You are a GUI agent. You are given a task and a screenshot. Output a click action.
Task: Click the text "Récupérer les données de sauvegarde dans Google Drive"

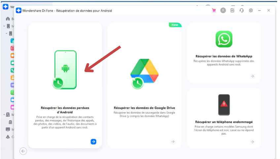tap(144, 114)
